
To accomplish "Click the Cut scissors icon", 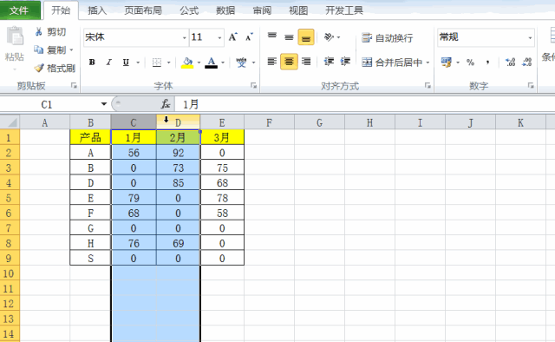I will click(x=38, y=32).
